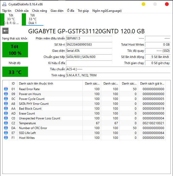This screenshot has height=176, width=173.
Task: Click status orb beside SSD Life Left
Action: 6,133
